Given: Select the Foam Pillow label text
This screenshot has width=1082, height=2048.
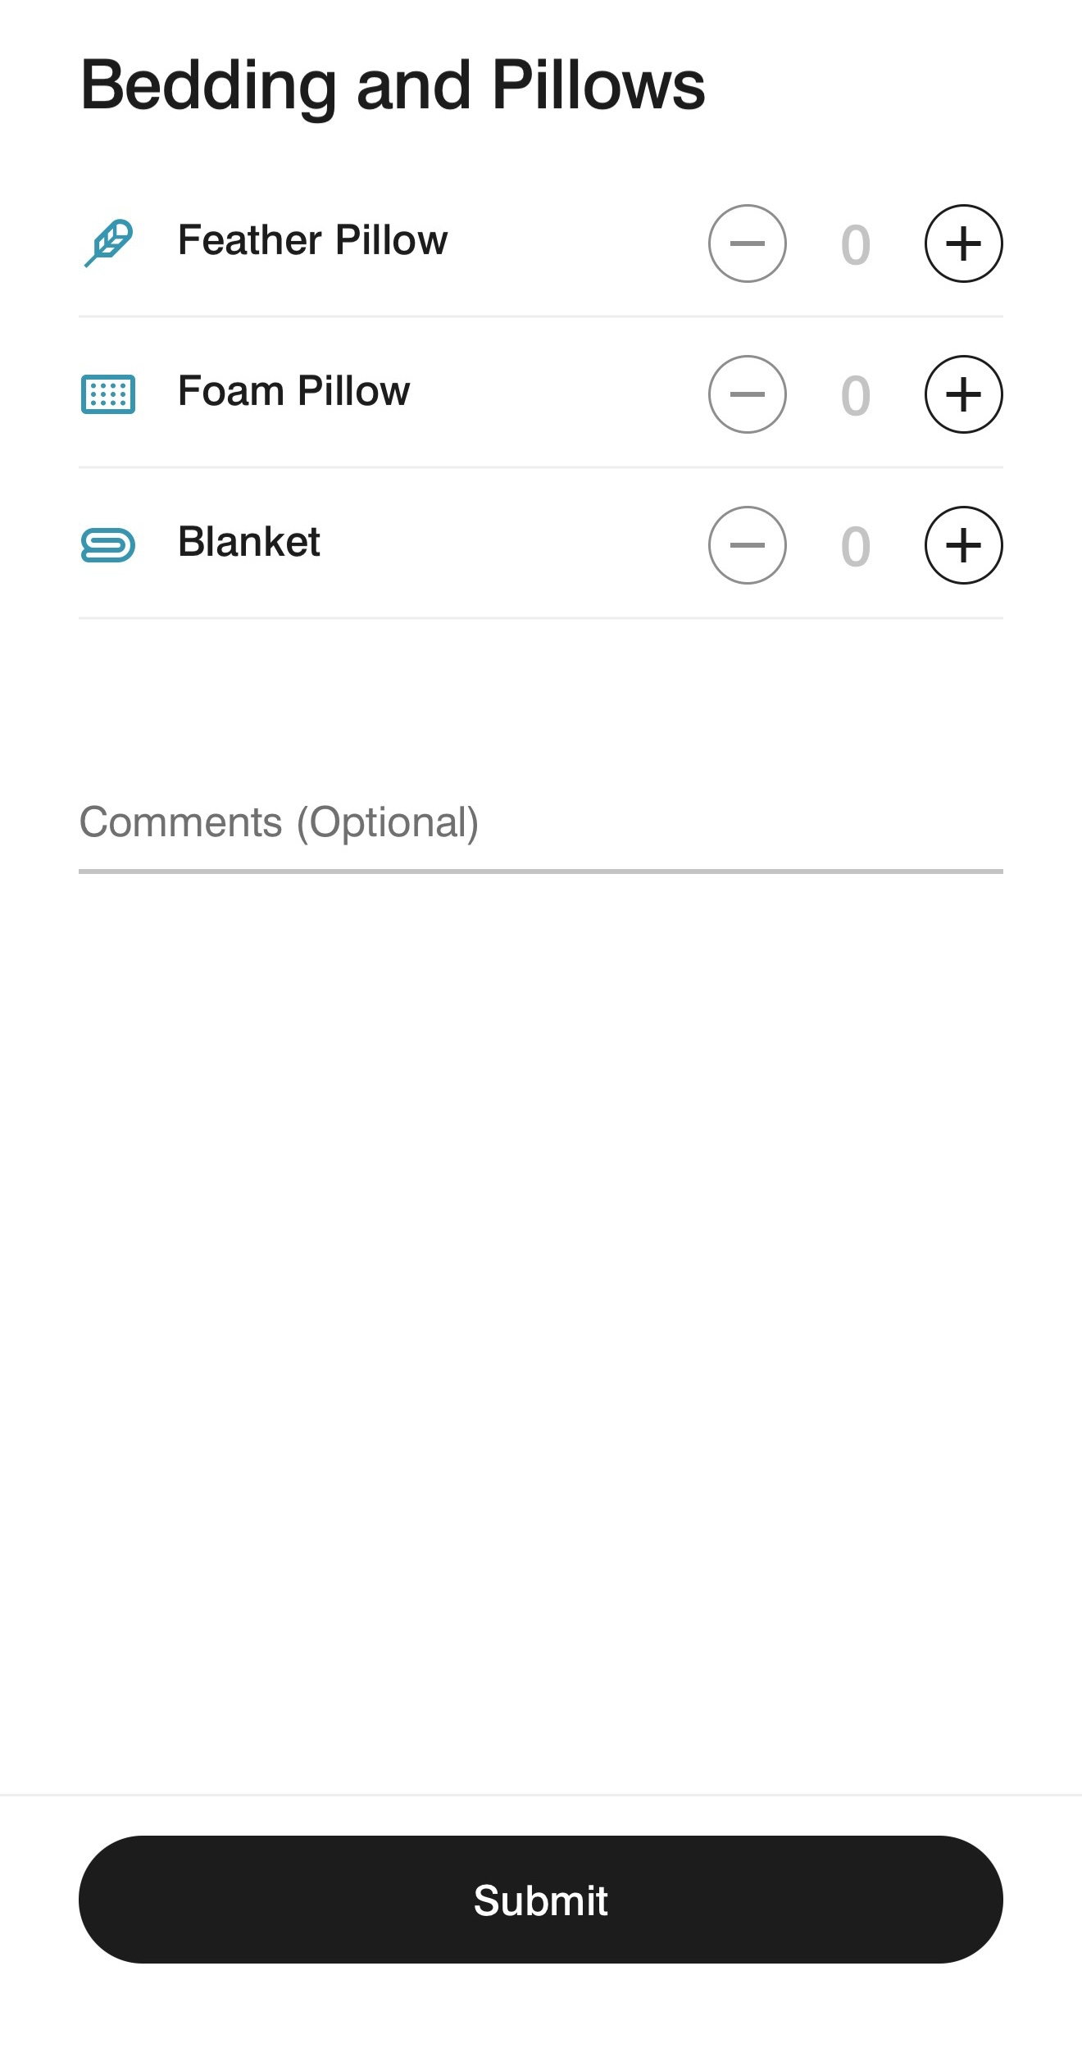Looking at the screenshot, I should (293, 391).
